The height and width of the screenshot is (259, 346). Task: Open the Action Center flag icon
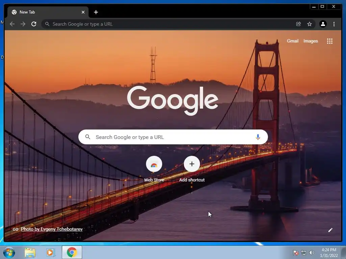click(295, 253)
